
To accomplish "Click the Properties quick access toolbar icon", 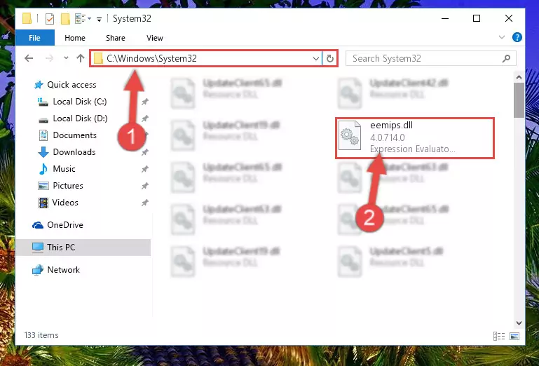I will click(x=50, y=18).
